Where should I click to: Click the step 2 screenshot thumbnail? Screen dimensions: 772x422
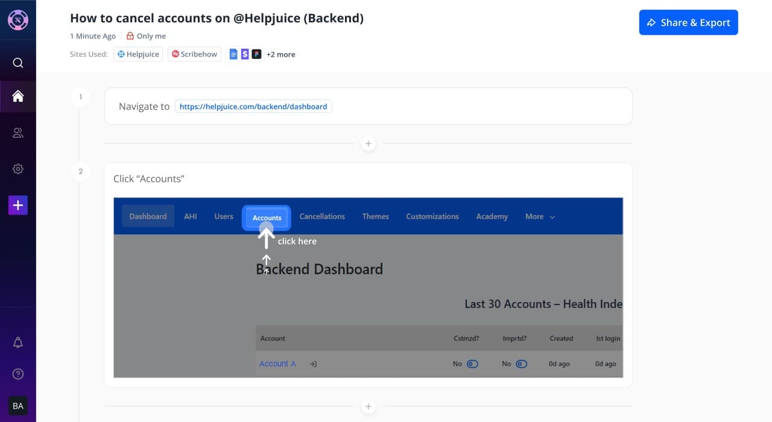tap(369, 288)
